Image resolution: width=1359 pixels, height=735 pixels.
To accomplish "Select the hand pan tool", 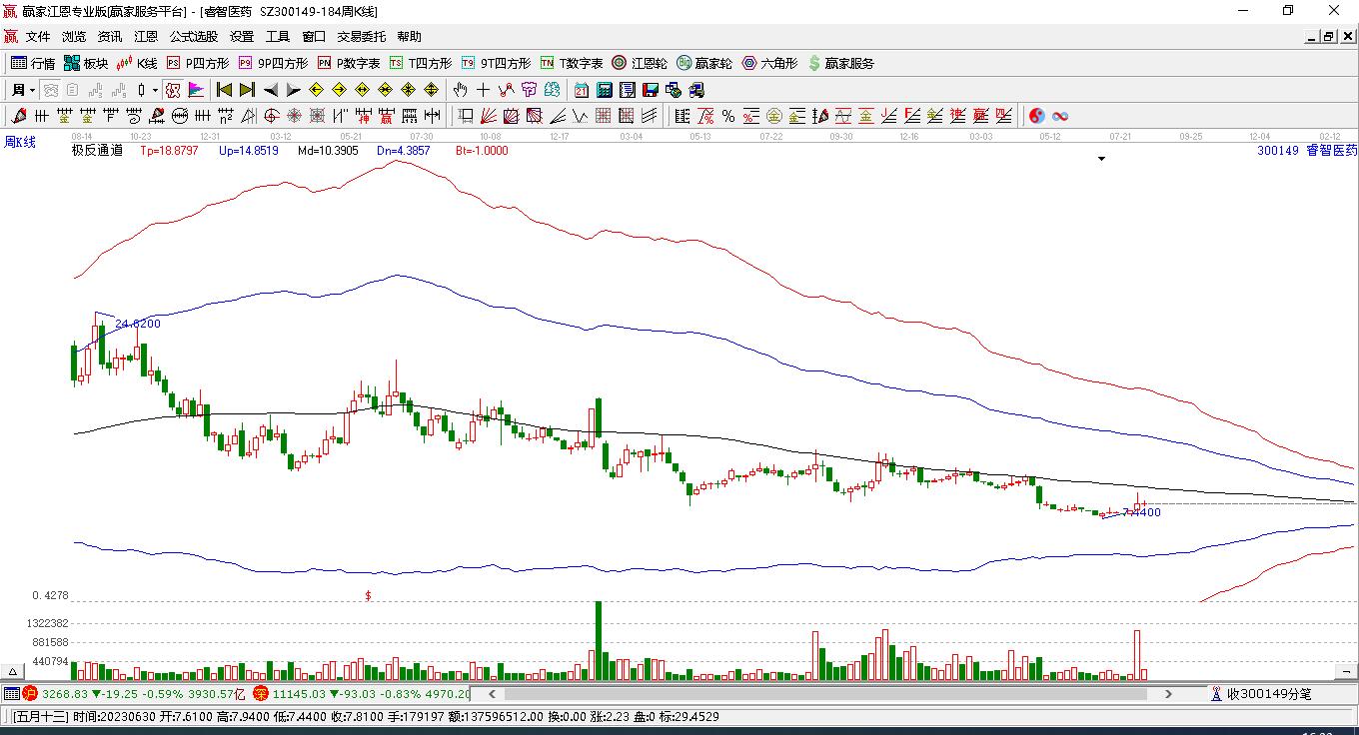I will (461, 90).
